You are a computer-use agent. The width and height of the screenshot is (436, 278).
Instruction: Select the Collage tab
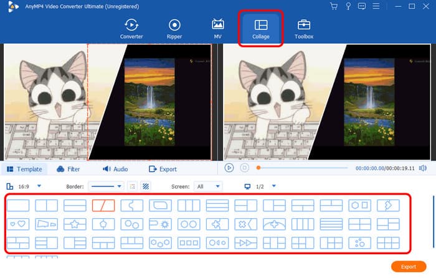click(261, 29)
